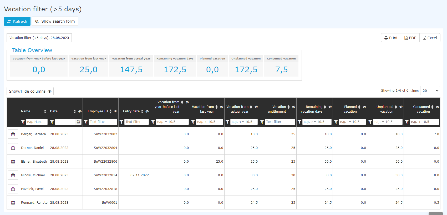Image resolution: width=447 pixels, height=215 pixels.
Task: Export the table to Excel
Action: pos(430,38)
